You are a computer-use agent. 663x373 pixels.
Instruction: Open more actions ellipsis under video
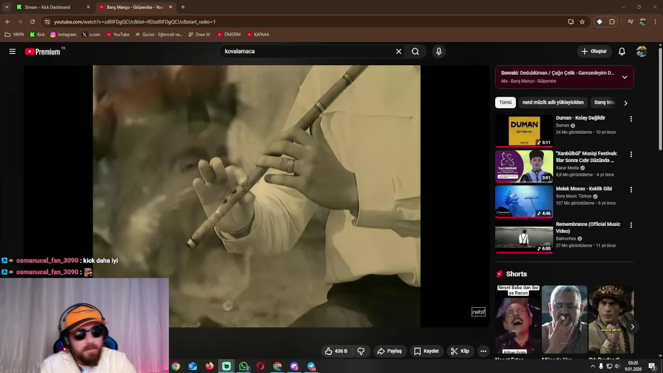[x=483, y=351]
